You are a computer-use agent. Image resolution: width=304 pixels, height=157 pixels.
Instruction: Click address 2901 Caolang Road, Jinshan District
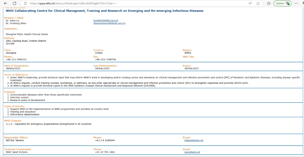(26, 41)
